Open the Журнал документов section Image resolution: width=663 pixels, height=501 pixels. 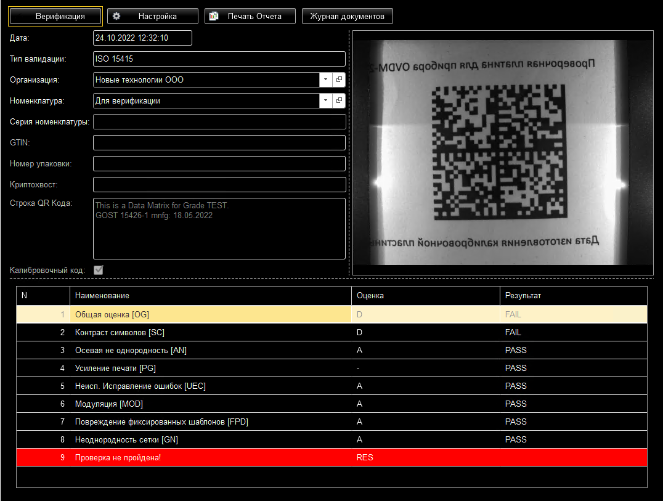(x=347, y=16)
